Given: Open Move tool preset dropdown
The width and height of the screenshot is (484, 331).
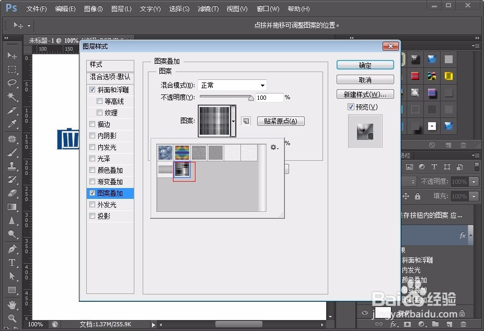Looking at the screenshot, I should (29, 26).
